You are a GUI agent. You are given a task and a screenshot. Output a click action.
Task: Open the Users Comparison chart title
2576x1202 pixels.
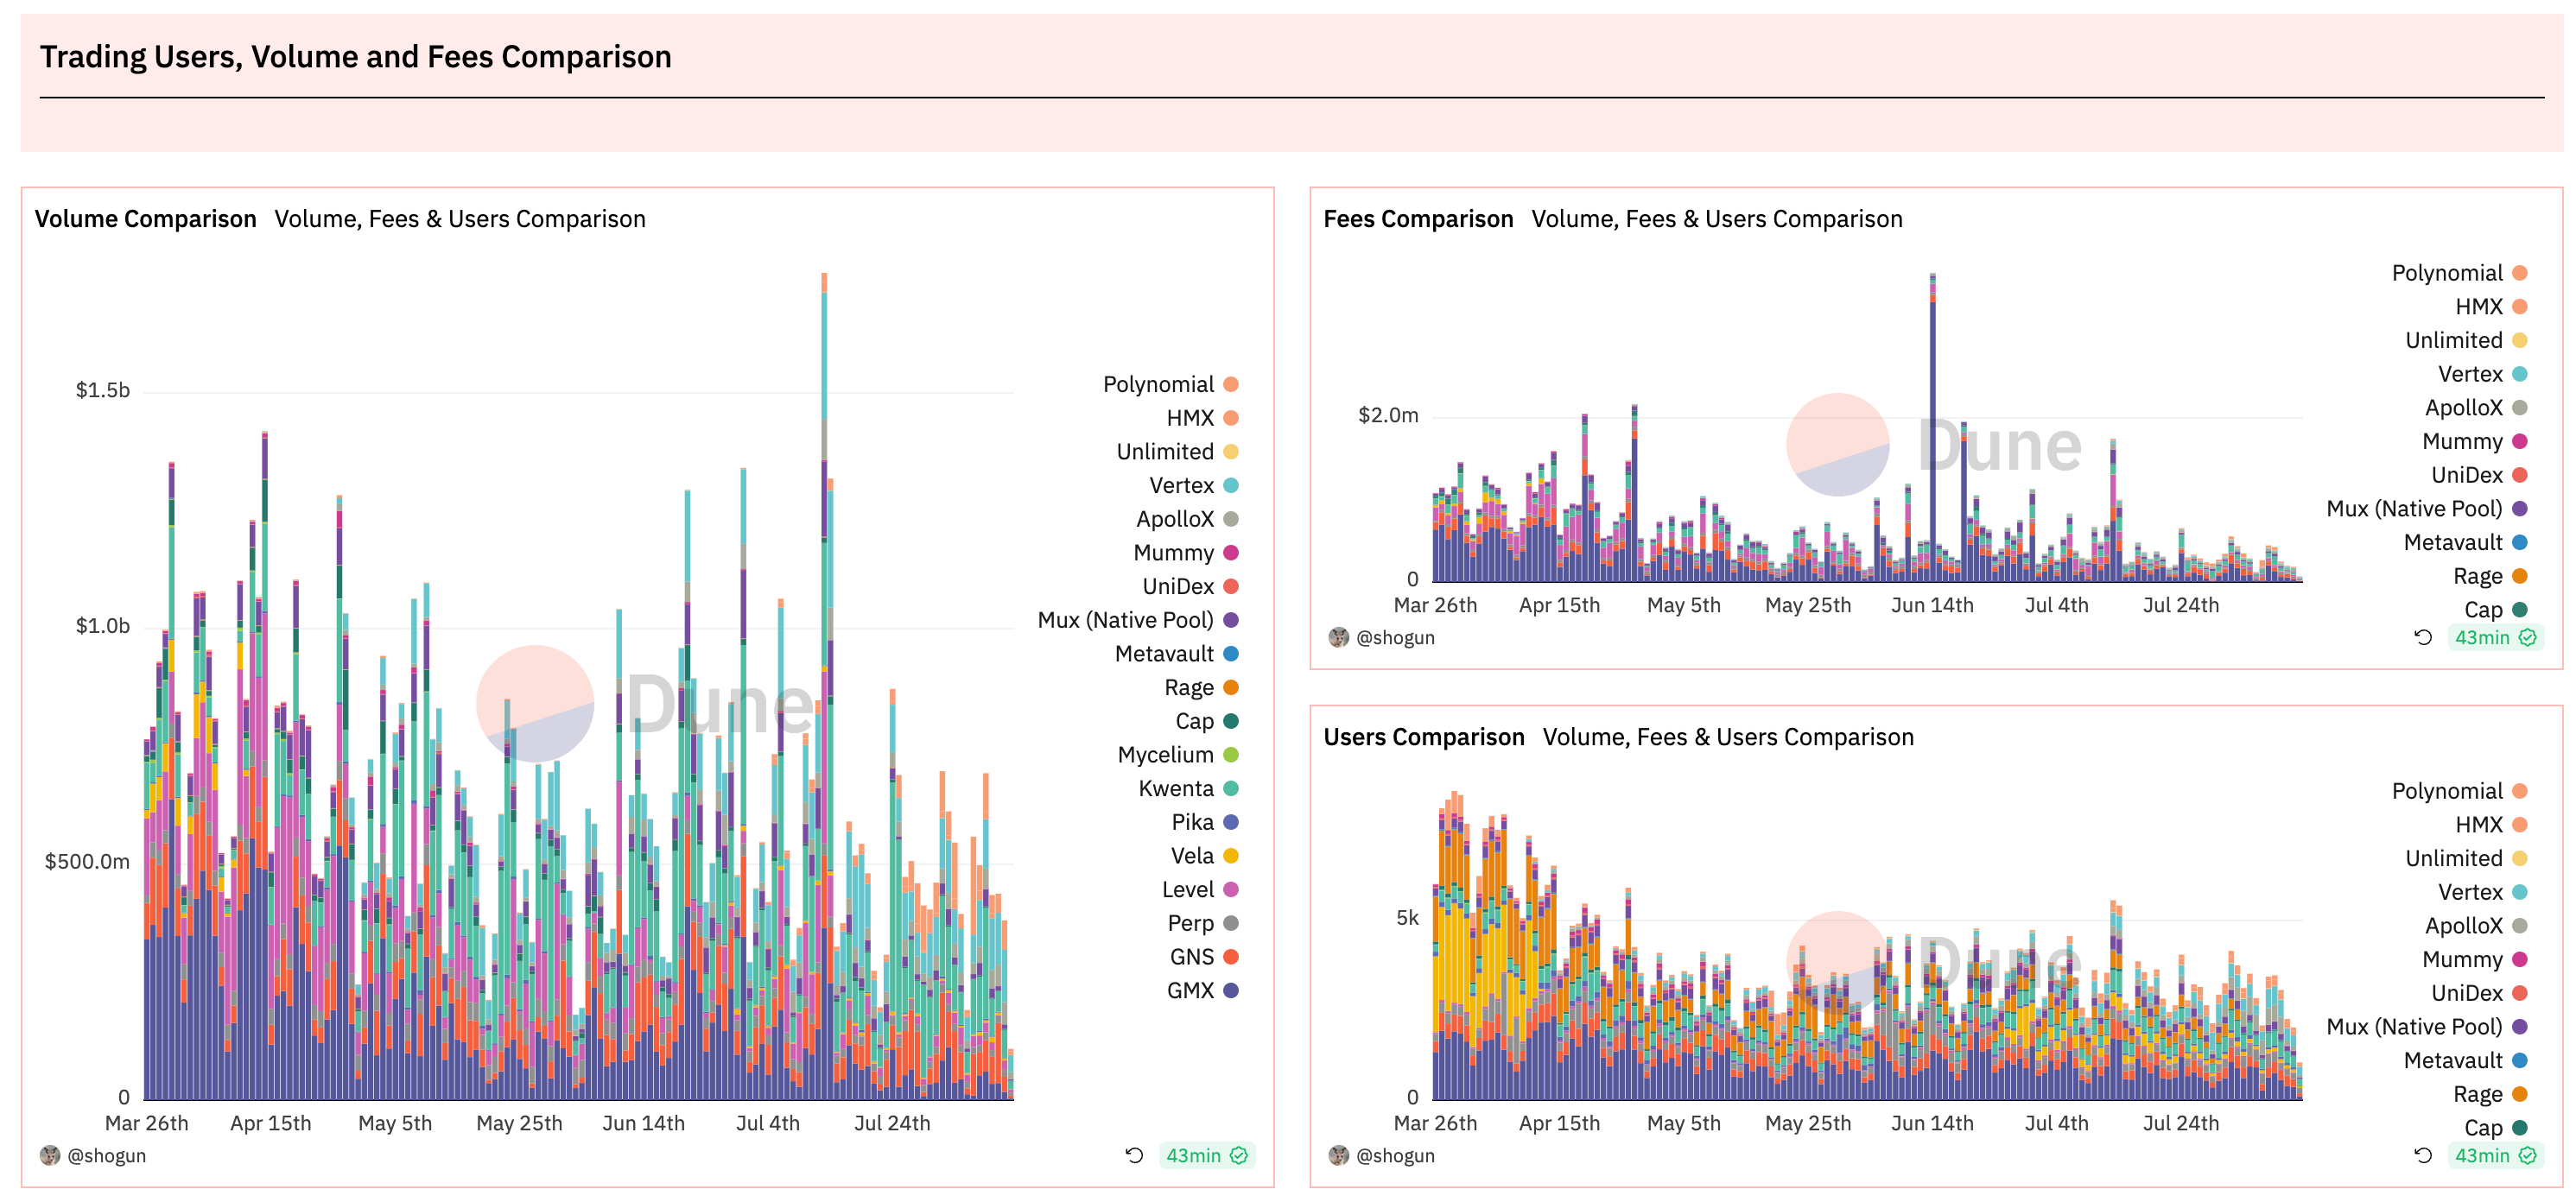point(1424,737)
